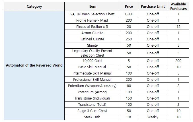The image size is (193, 122).
Task: Click the Basic Skill Manual item
Action: (x=92, y=67)
